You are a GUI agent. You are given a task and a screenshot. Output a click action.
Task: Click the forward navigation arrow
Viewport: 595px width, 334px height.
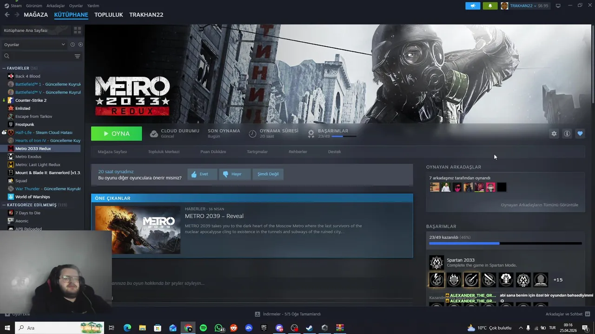[17, 15]
